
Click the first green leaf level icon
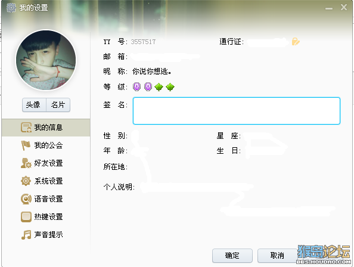(159, 87)
